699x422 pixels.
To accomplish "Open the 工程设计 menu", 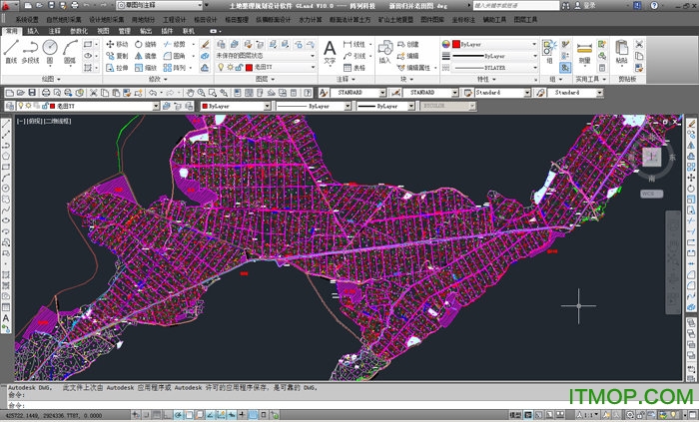I will tap(174, 19).
